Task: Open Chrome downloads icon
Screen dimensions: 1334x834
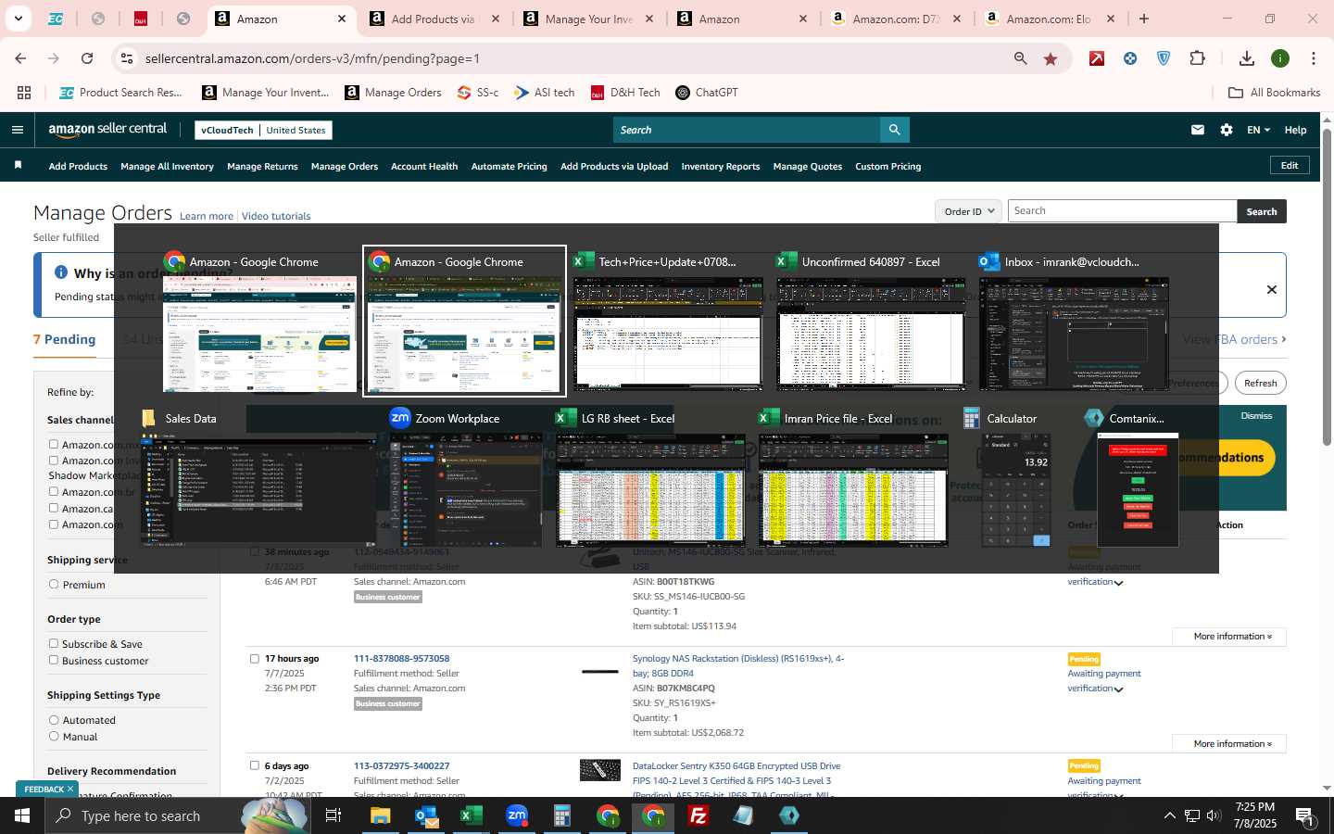Action: pos(1247,58)
